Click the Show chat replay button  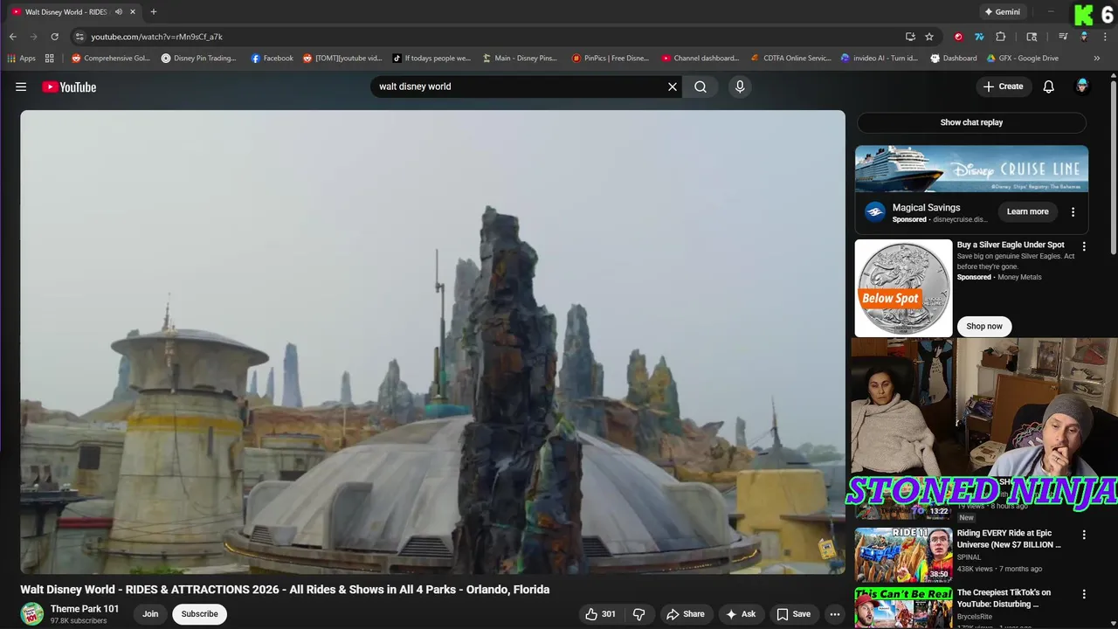coord(971,122)
